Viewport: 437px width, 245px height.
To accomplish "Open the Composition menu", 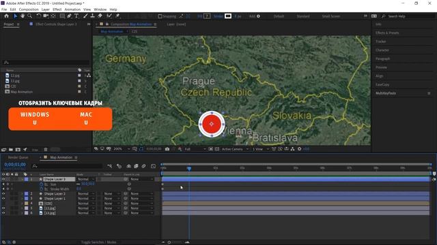I will tap(29, 10).
